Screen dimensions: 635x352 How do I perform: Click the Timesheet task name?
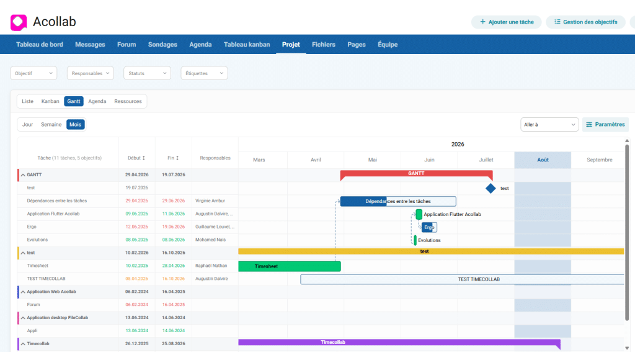tap(38, 266)
